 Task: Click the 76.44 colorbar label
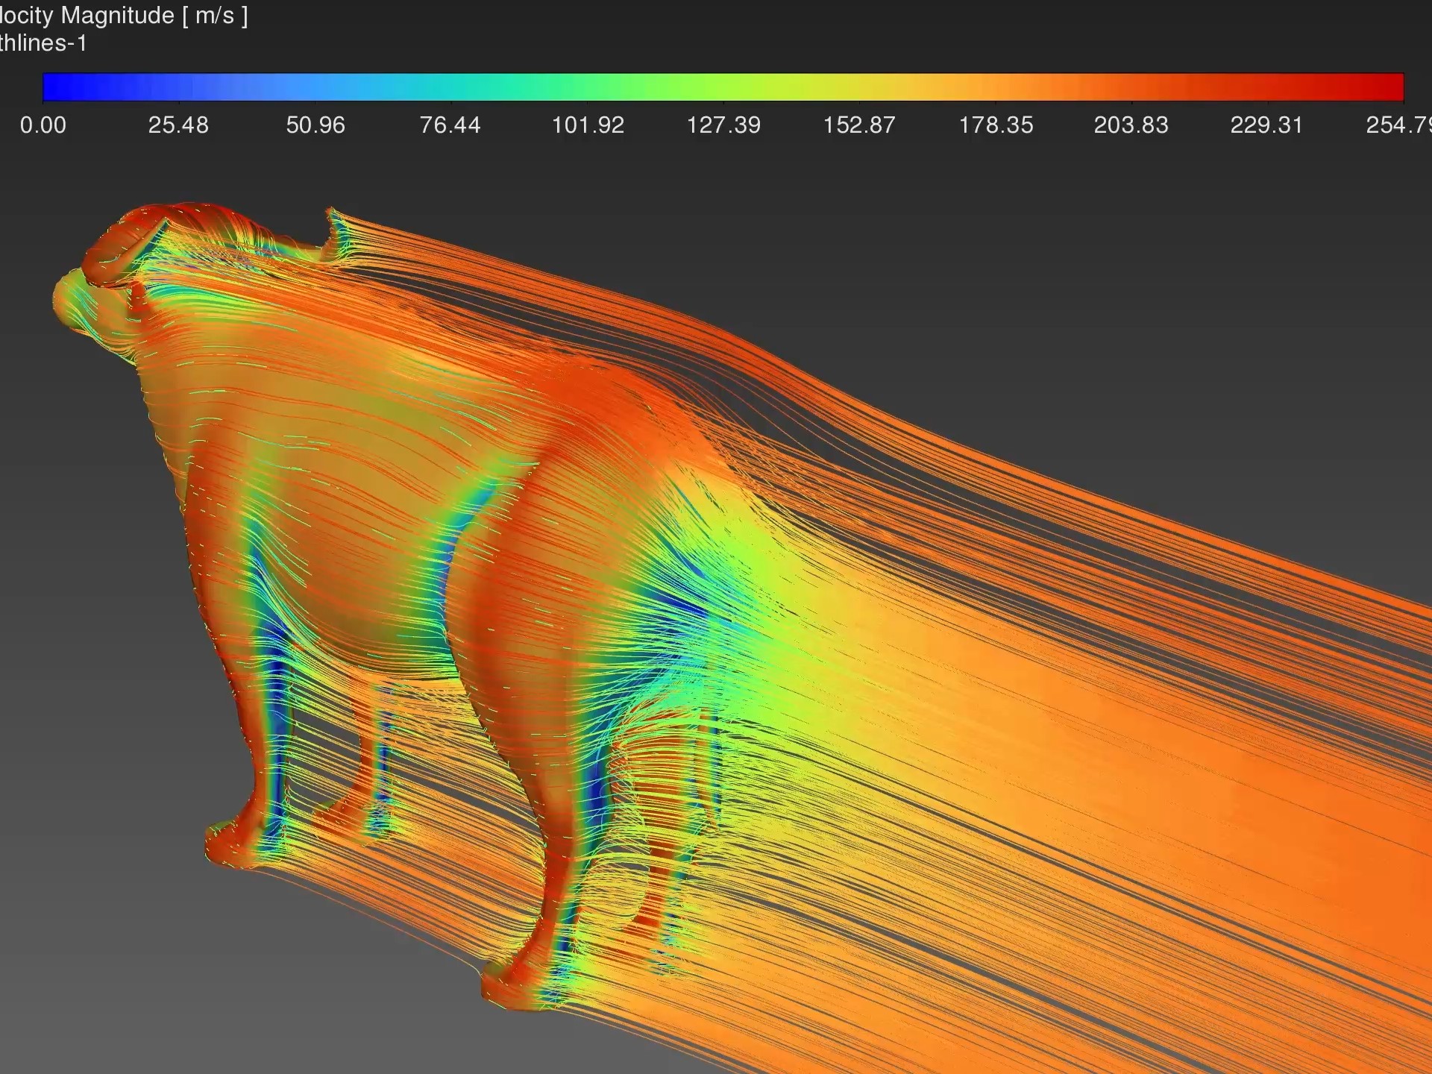[450, 125]
